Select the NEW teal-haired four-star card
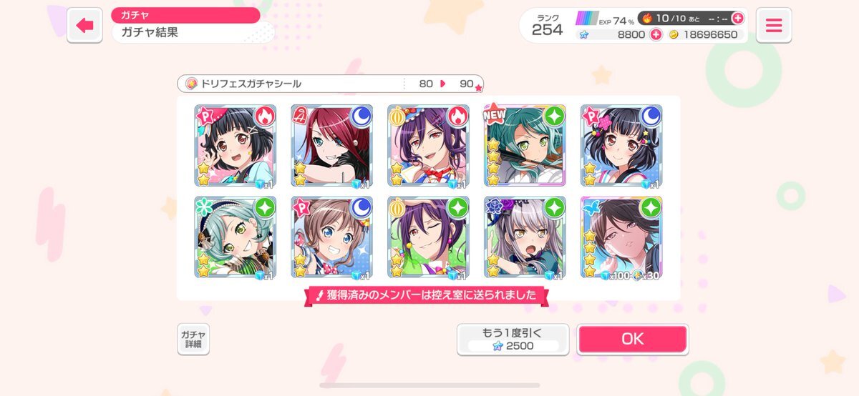 (x=525, y=146)
